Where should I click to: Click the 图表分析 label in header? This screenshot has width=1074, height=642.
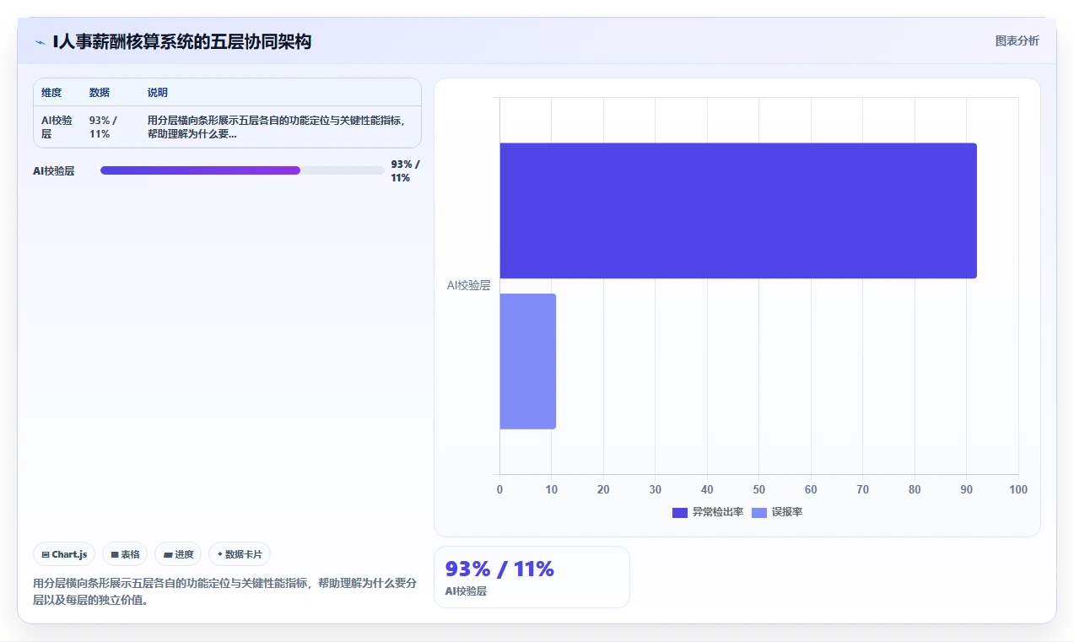click(1017, 40)
